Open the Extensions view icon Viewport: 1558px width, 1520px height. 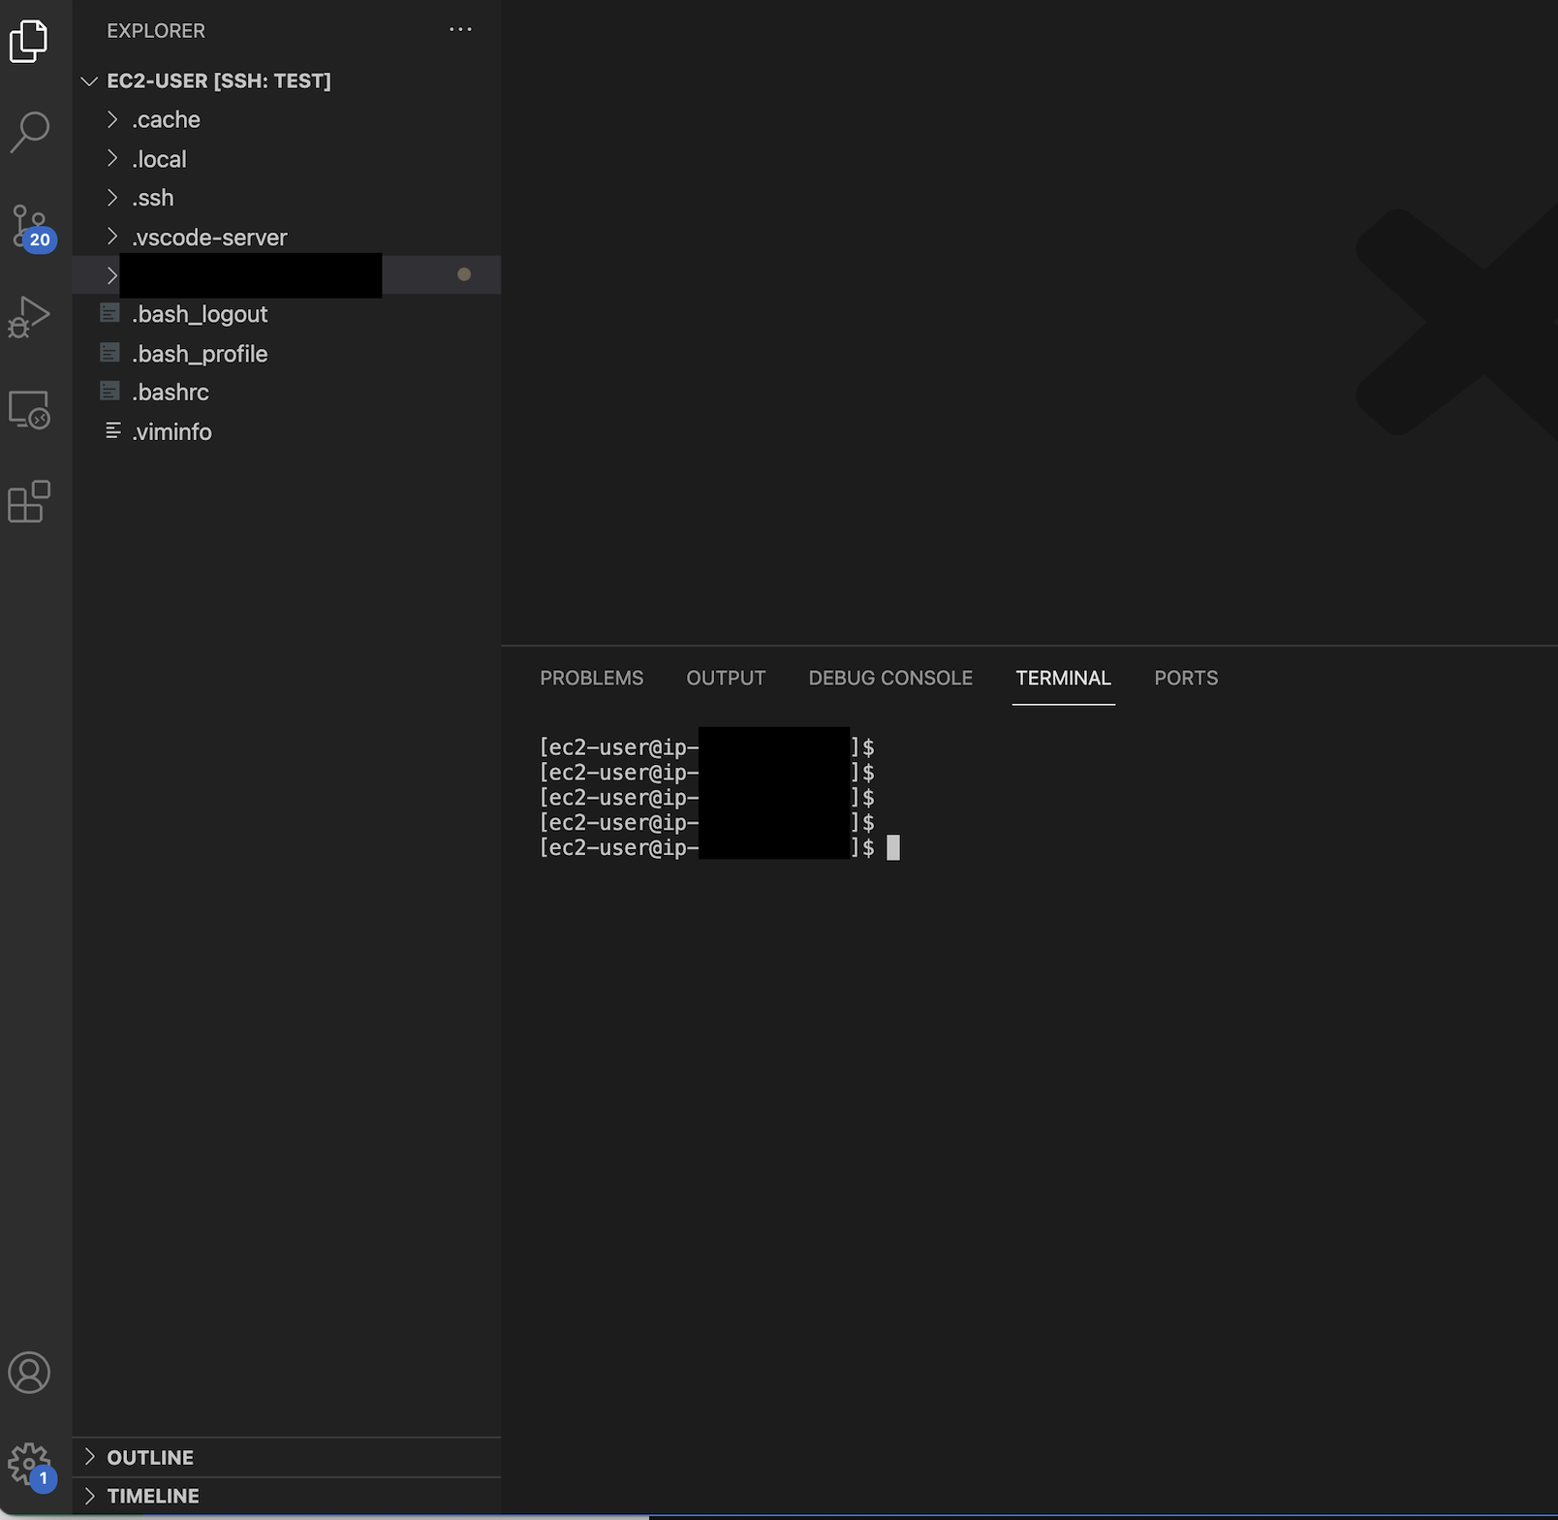coord(29,502)
